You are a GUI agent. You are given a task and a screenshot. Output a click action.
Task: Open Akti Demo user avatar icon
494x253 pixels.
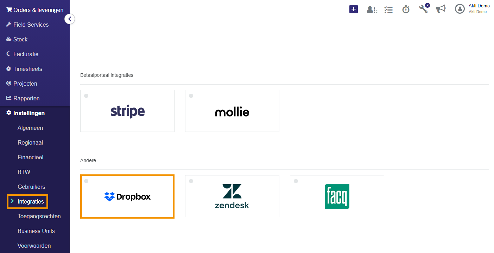click(460, 9)
